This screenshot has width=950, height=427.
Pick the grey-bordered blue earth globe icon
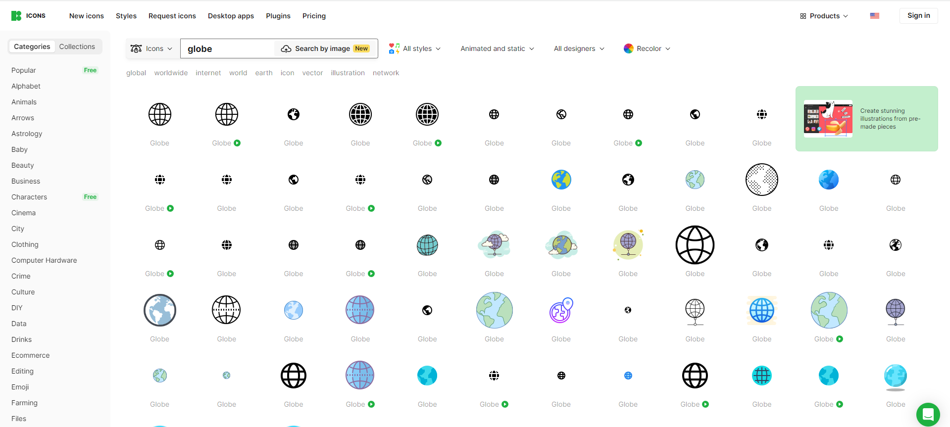click(159, 310)
